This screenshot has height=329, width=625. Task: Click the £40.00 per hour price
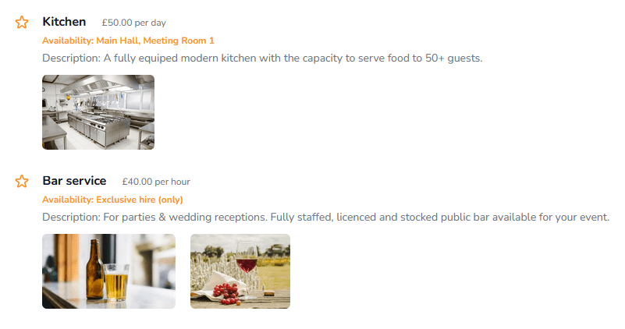point(156,182)
